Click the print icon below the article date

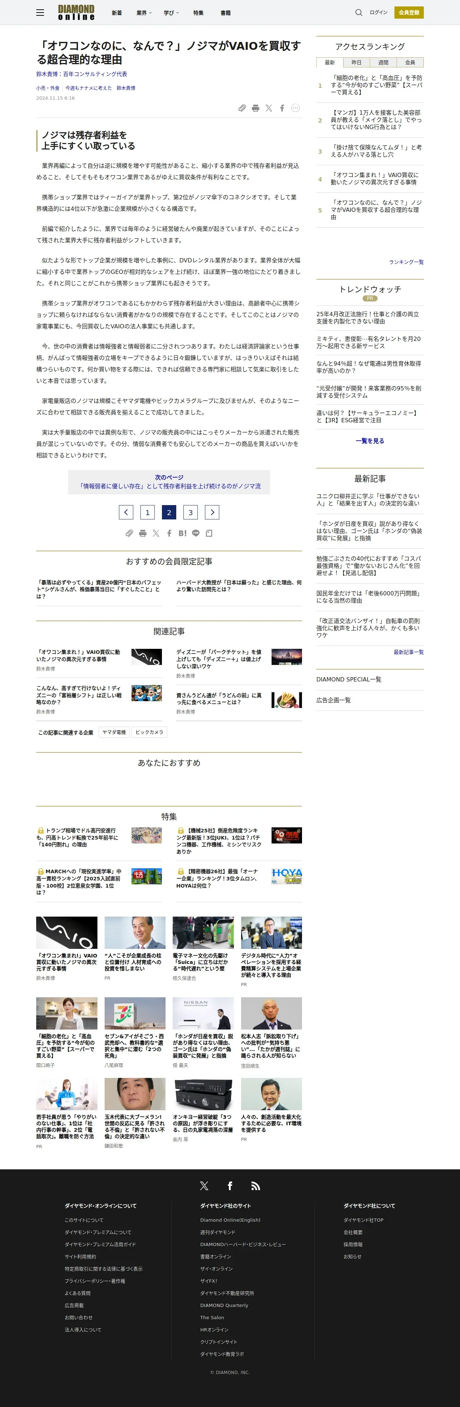coord(255,108)
